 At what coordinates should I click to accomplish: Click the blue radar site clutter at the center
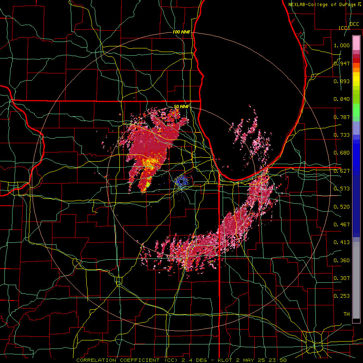tap(181, 181)
